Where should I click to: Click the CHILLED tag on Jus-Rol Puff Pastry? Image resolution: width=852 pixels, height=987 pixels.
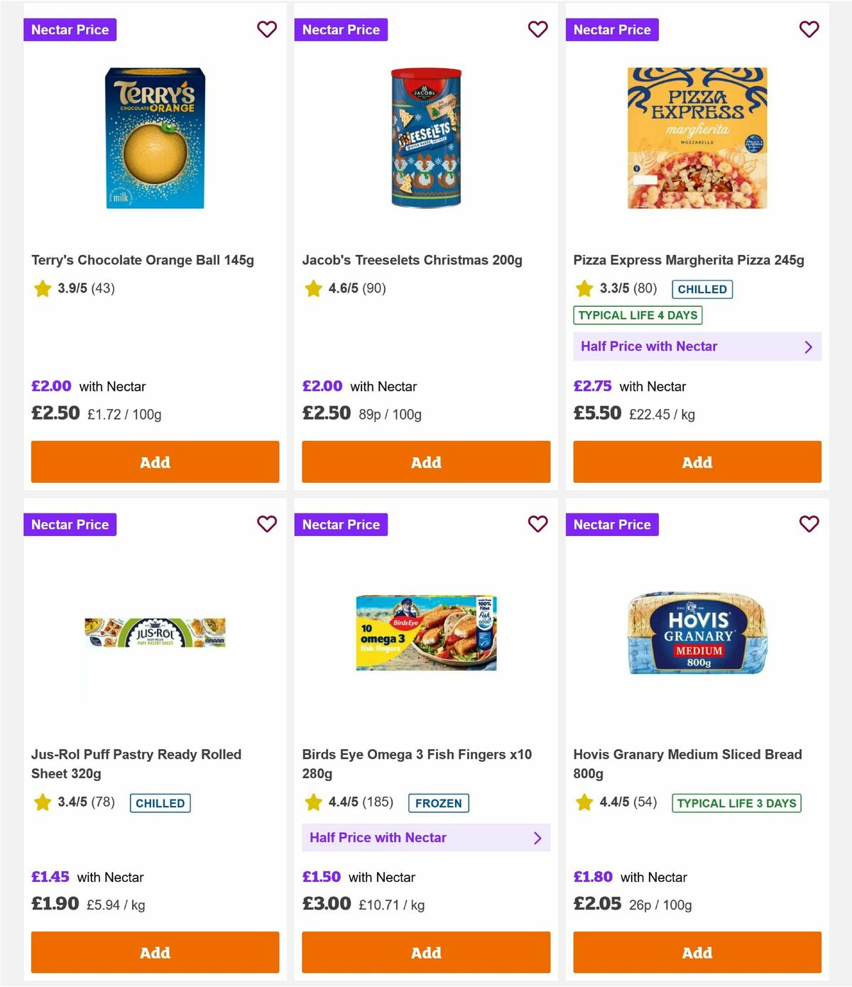(x=160, y=803)
